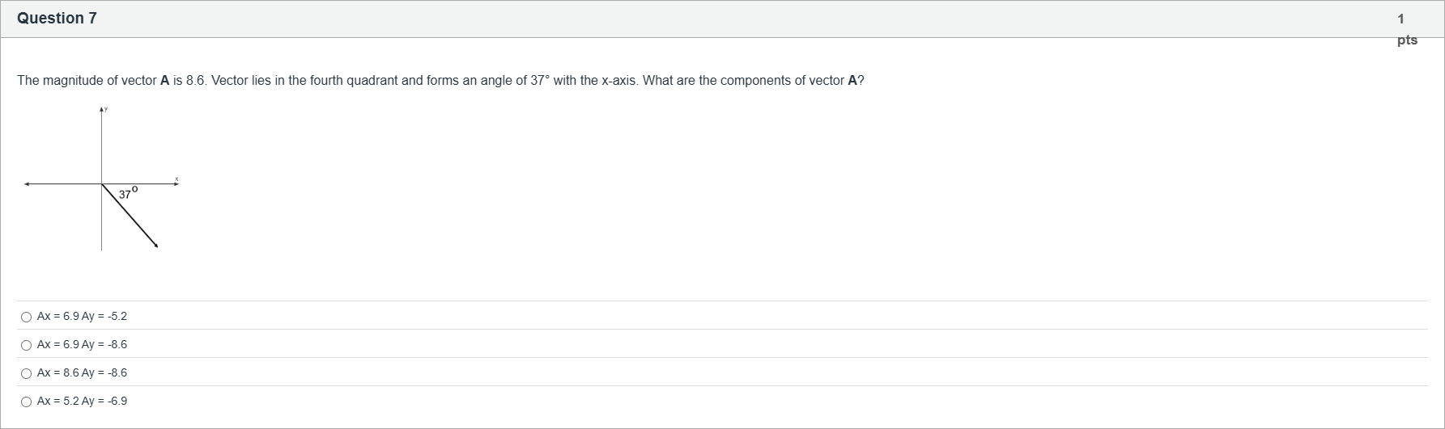Click the y-axis label atop the diagram
Screen dimensions: 1445x429
coord(105,108)
